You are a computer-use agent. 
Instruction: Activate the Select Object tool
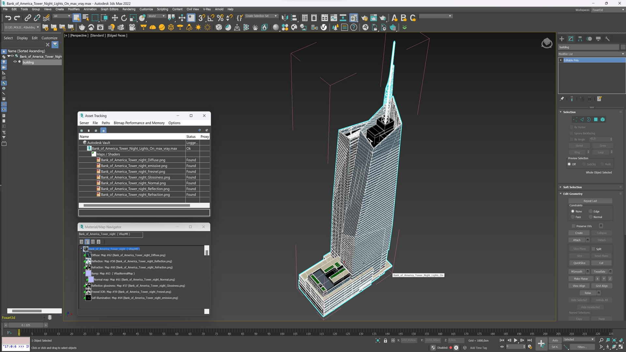click(x=77, y=18)
